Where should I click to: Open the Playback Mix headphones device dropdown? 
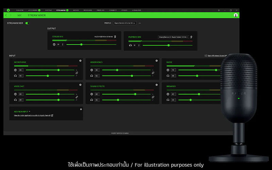173,37
